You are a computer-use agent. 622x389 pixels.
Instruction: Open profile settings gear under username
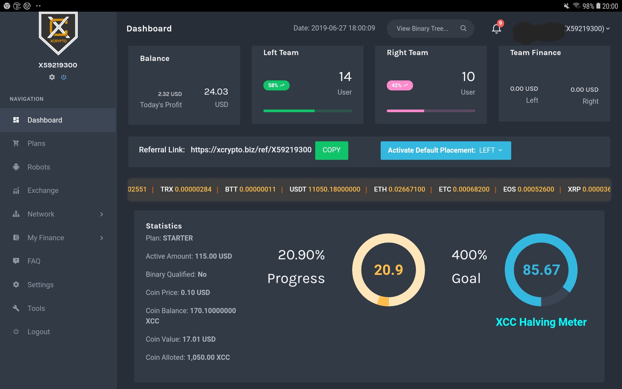(52, 77)
